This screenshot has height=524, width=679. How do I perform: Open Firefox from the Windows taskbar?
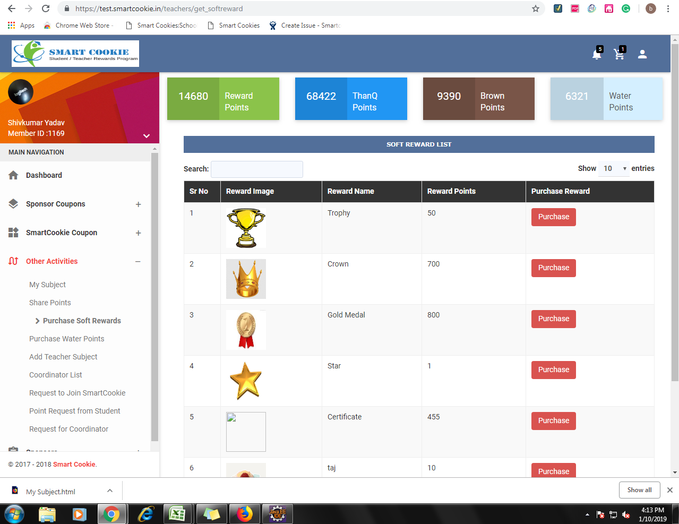click(244, 514)
